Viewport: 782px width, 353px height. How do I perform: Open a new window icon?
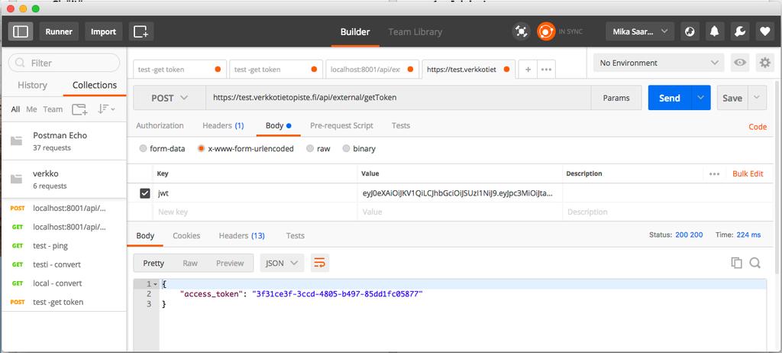[141, 31]
